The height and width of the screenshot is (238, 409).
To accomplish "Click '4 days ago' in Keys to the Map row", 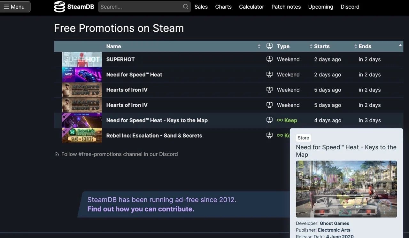I will [328, 120].
